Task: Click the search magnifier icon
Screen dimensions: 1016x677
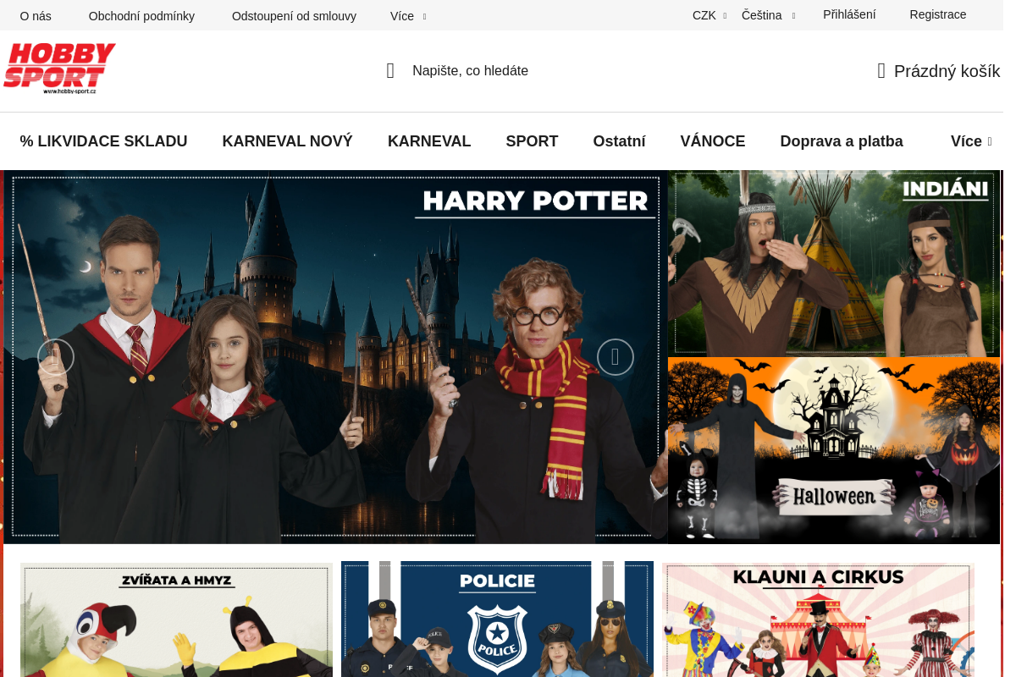Action: [x=390, y=71]
